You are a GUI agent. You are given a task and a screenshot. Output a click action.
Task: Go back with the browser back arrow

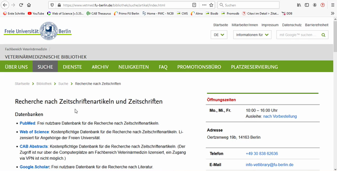pyautogui.click(x=5, y=5)
